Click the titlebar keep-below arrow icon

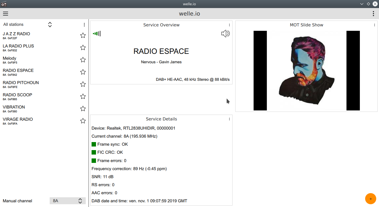pyautogui.click(x=362, y=4)
